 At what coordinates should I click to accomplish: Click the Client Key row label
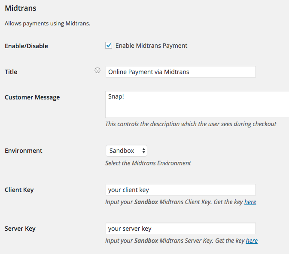click(19, 190)
